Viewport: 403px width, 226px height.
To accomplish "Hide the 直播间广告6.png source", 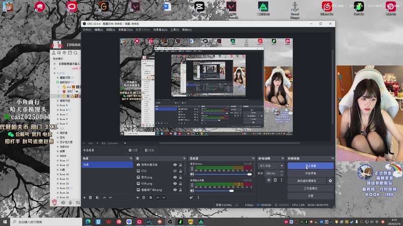I will [175, 190].
